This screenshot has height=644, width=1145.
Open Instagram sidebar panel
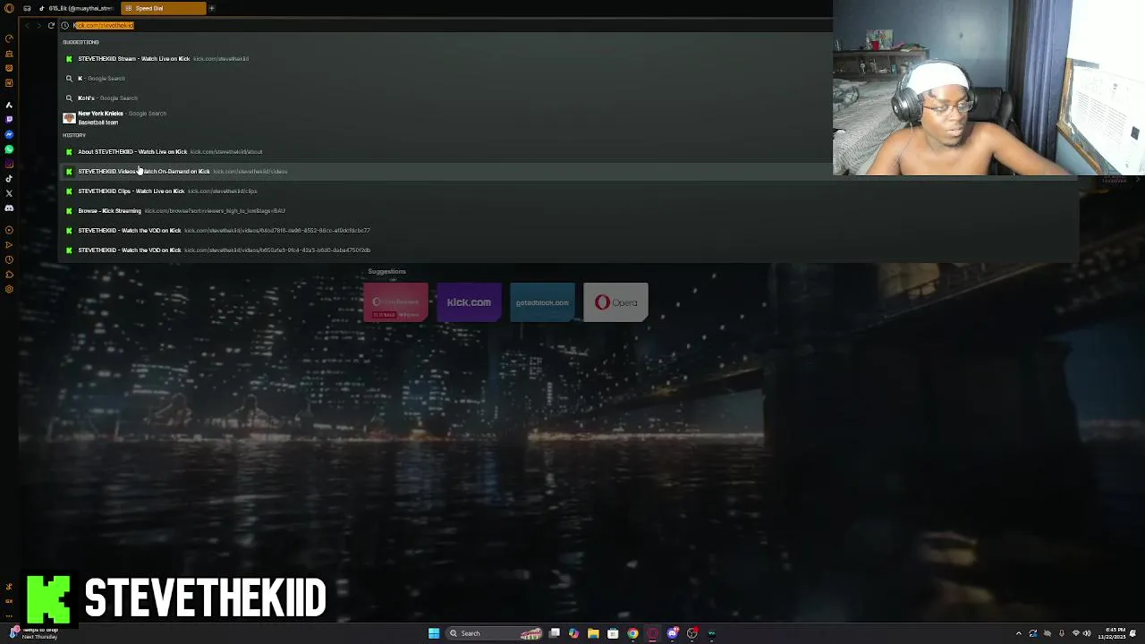coord(9,164)
